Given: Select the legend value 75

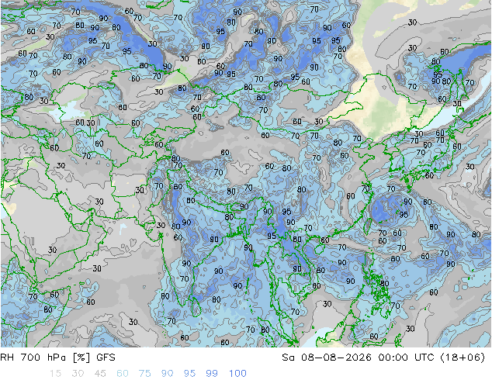Looking at the screenshot, I should pos(144,374).
